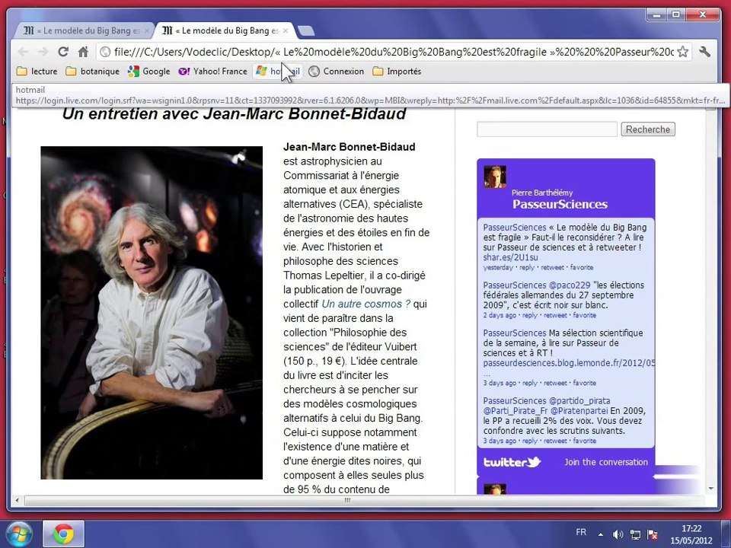Screen dimensions: 731x548
Task: Open the hotmail bookmark
Action: (x=278, y=72)
